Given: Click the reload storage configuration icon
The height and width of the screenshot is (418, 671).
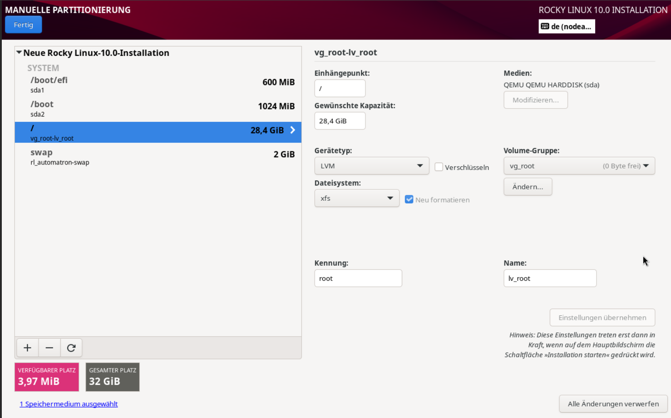Looking at the screenshot, I should 71,348.
